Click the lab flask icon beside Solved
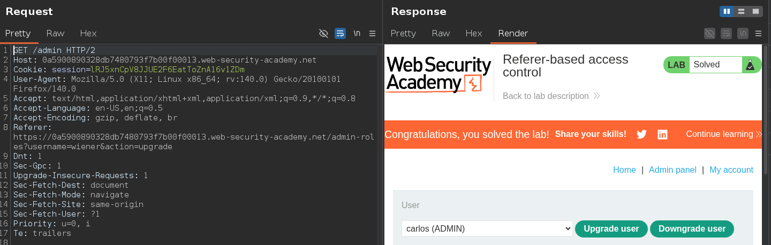Image resolution: width=771 pixels, height=245 pixels. [750, 65]
